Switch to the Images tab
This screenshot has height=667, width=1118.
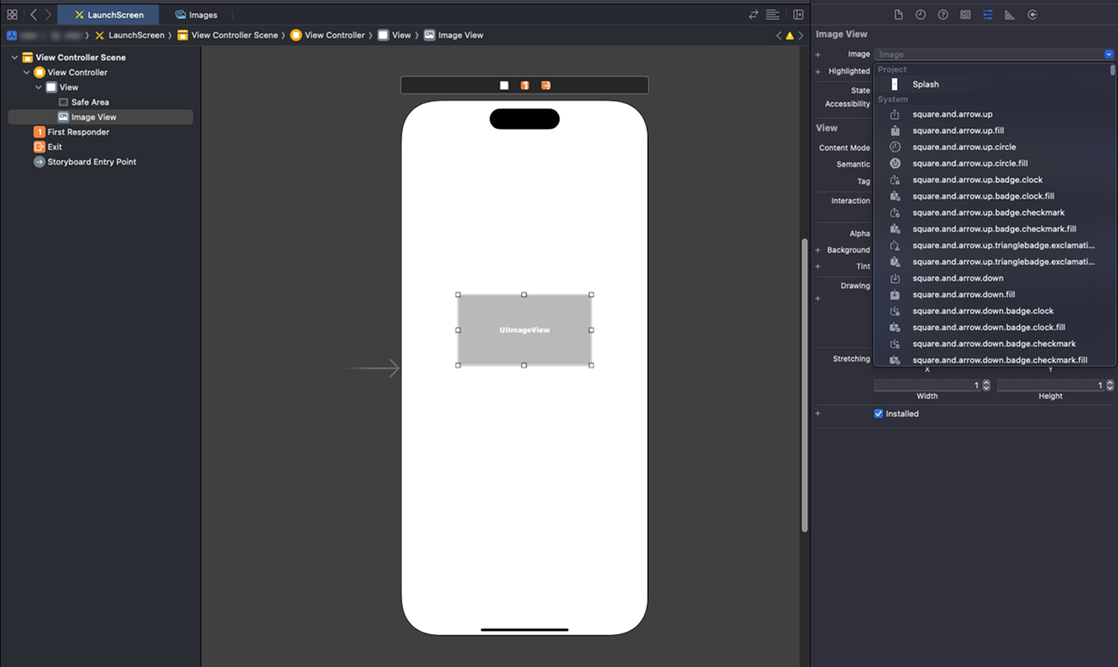[x=196, y=15]
